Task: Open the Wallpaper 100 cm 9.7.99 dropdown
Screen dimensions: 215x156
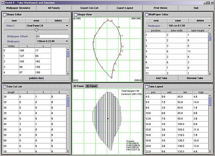Action: pyautogui.click(x=190, y=25)
